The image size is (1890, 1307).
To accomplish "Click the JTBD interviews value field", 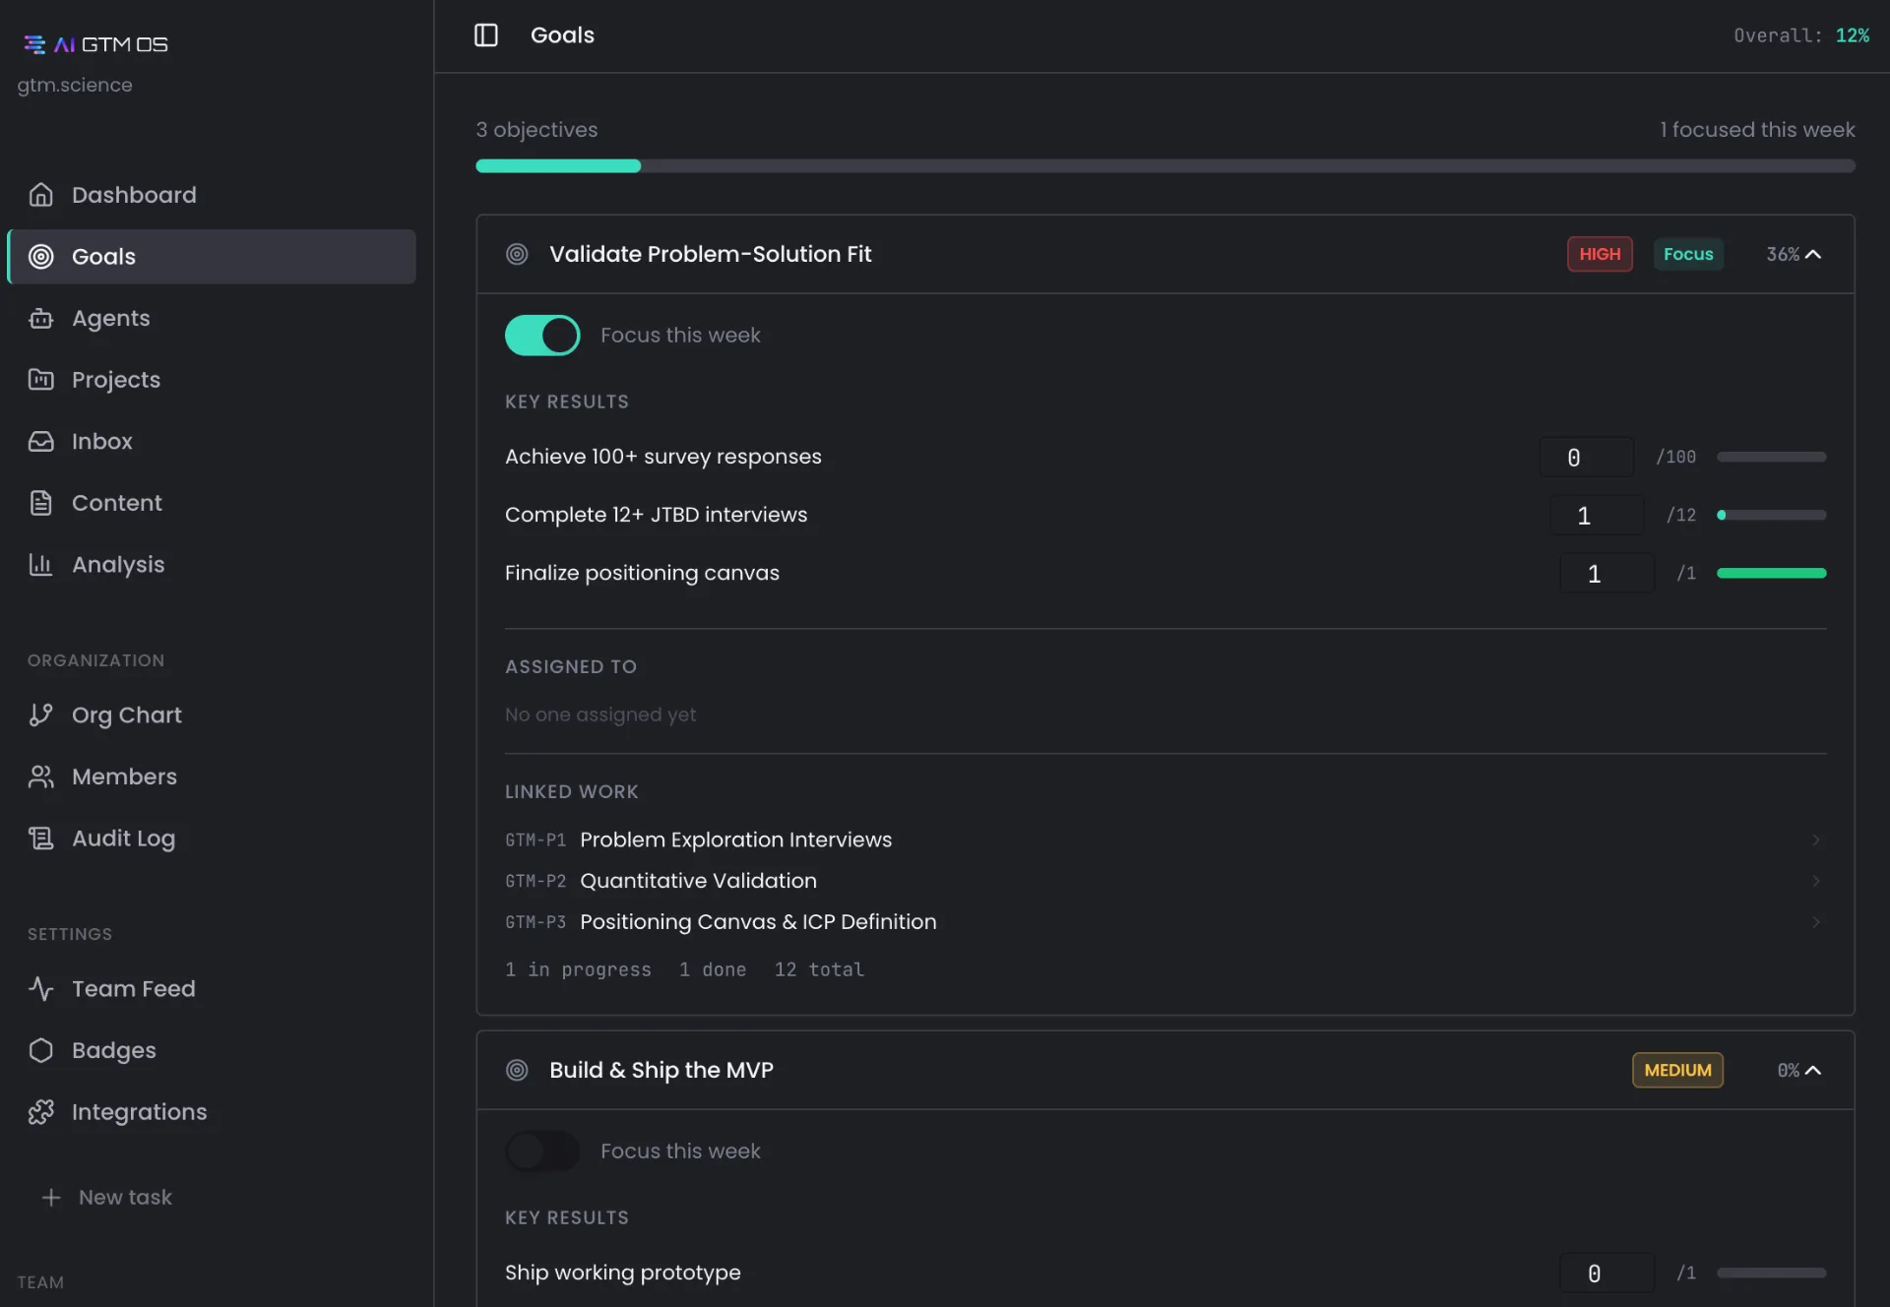I will [x=1597, y=515].
